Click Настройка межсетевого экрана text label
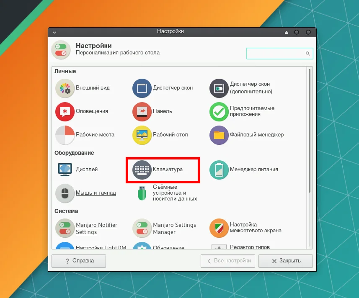359x298 pixels. [x=256, y=228]
